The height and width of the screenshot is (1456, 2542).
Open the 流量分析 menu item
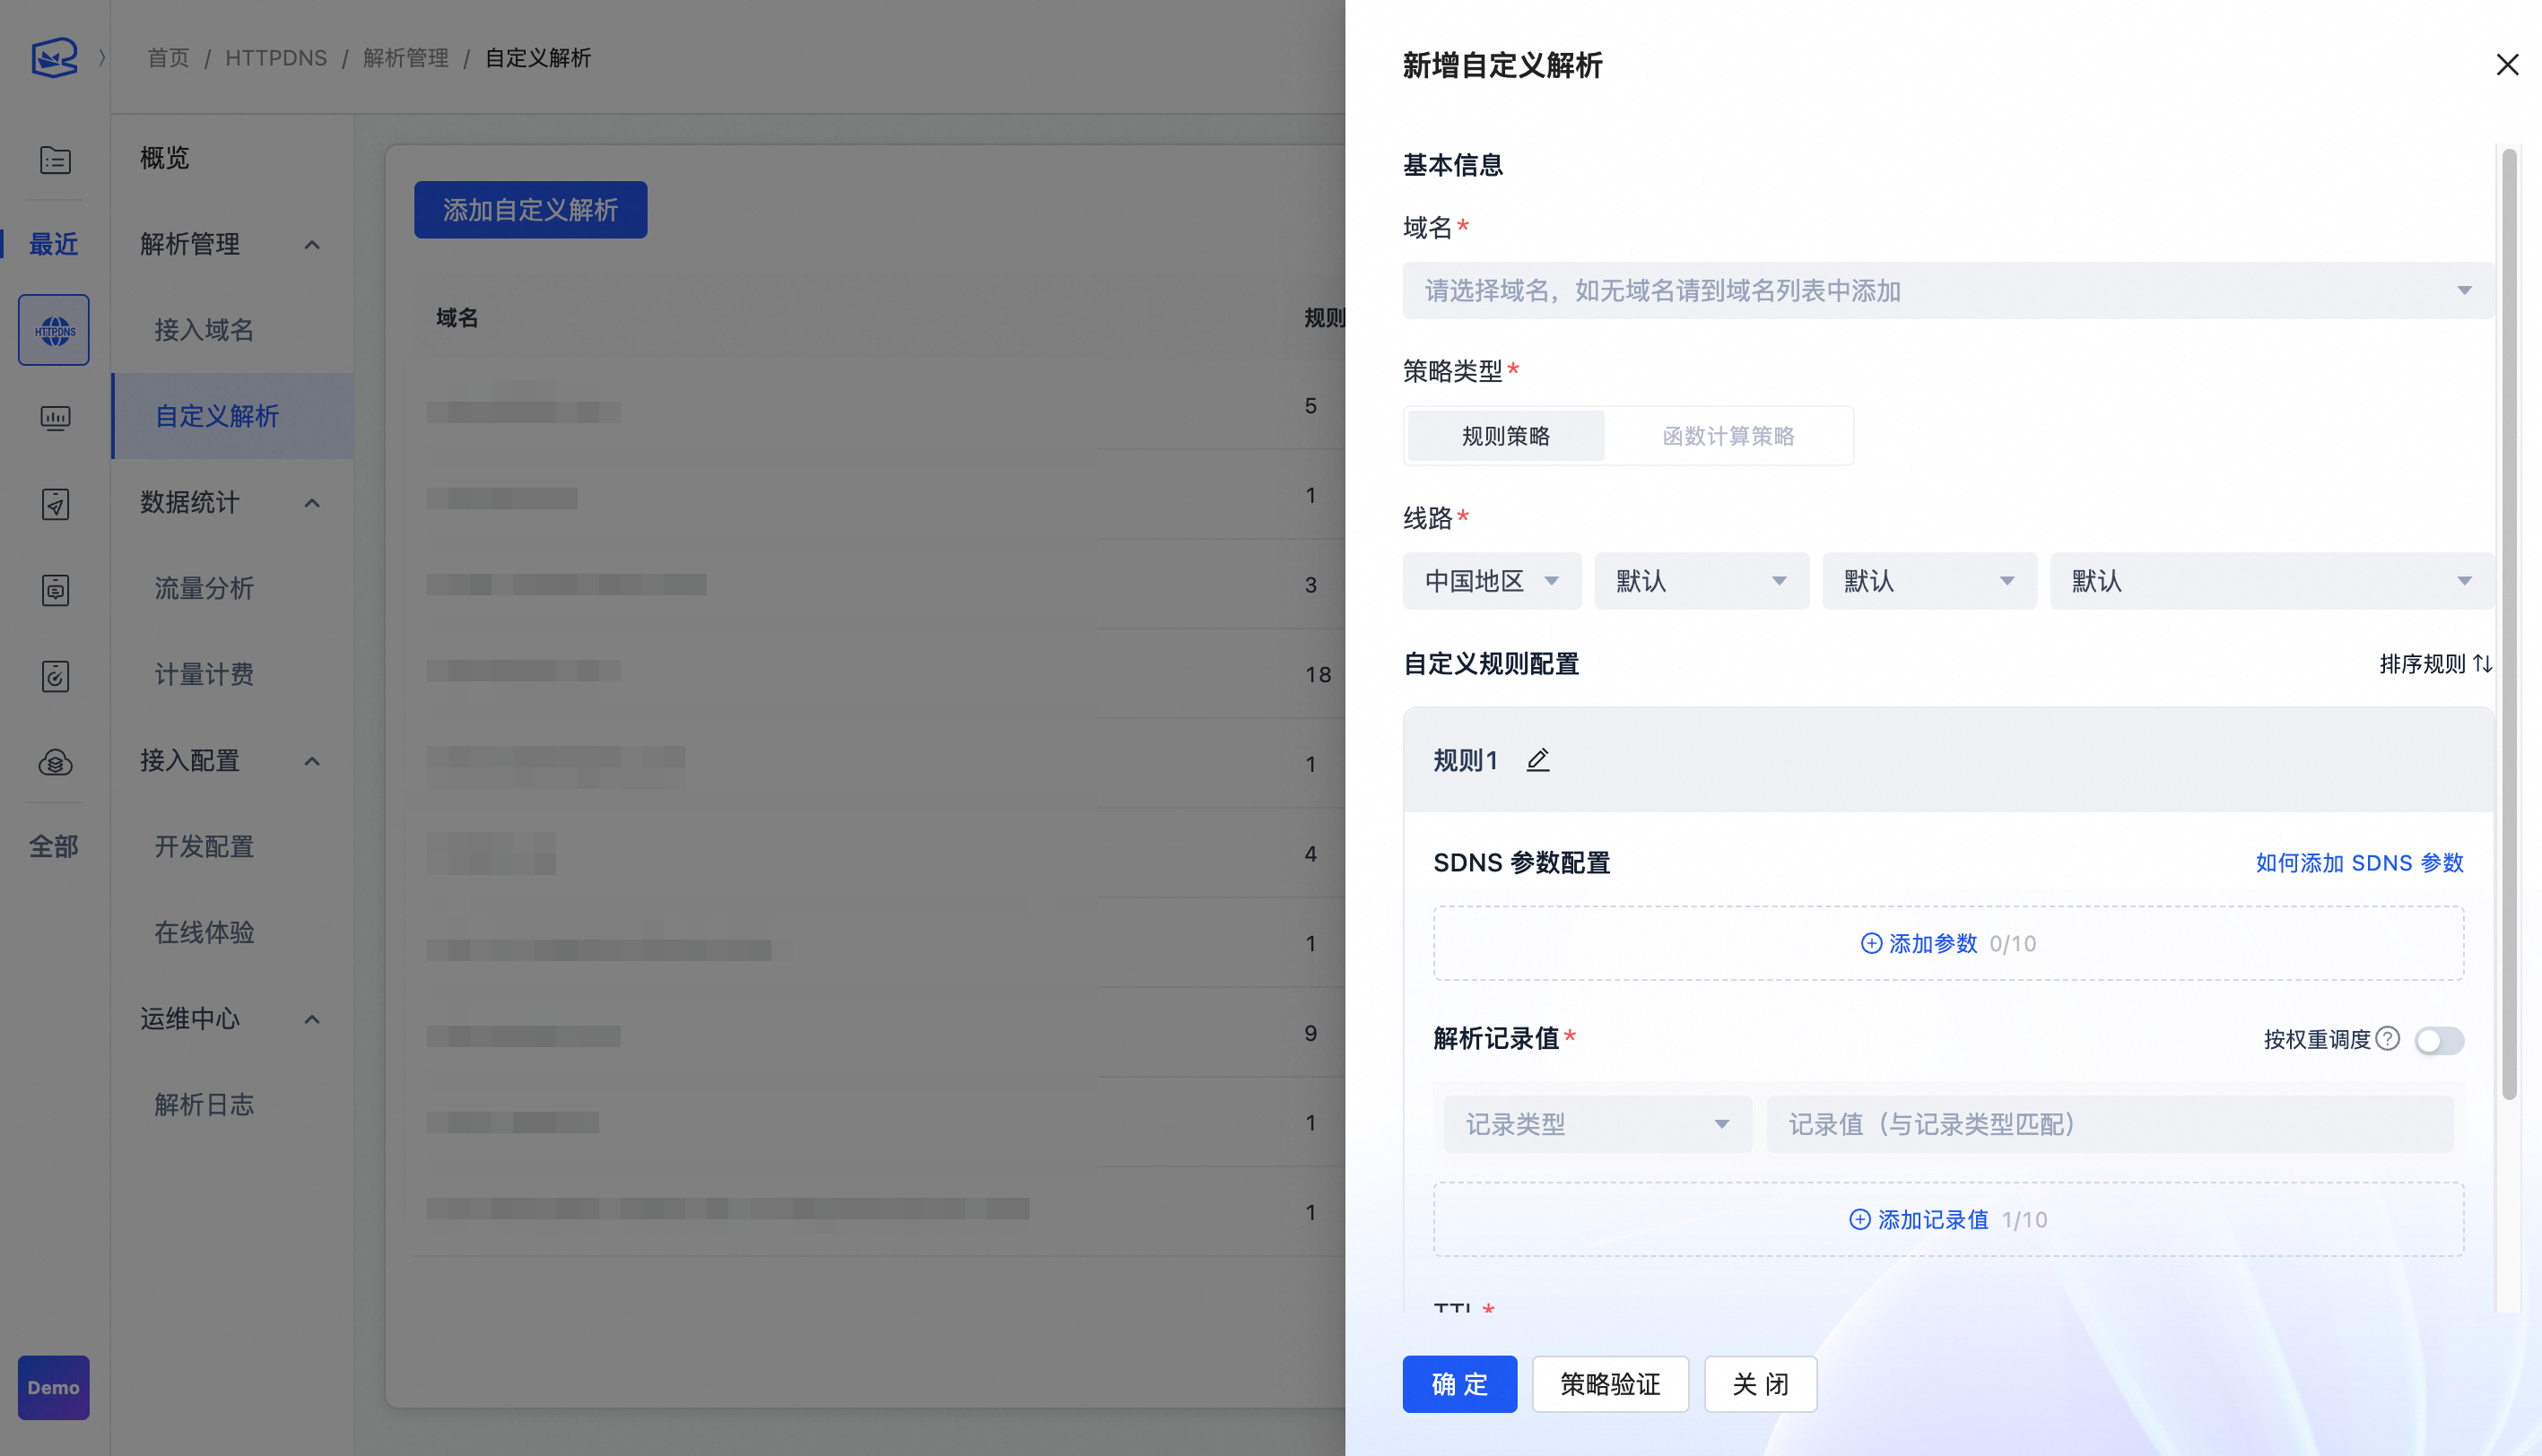tap(205, 588)
